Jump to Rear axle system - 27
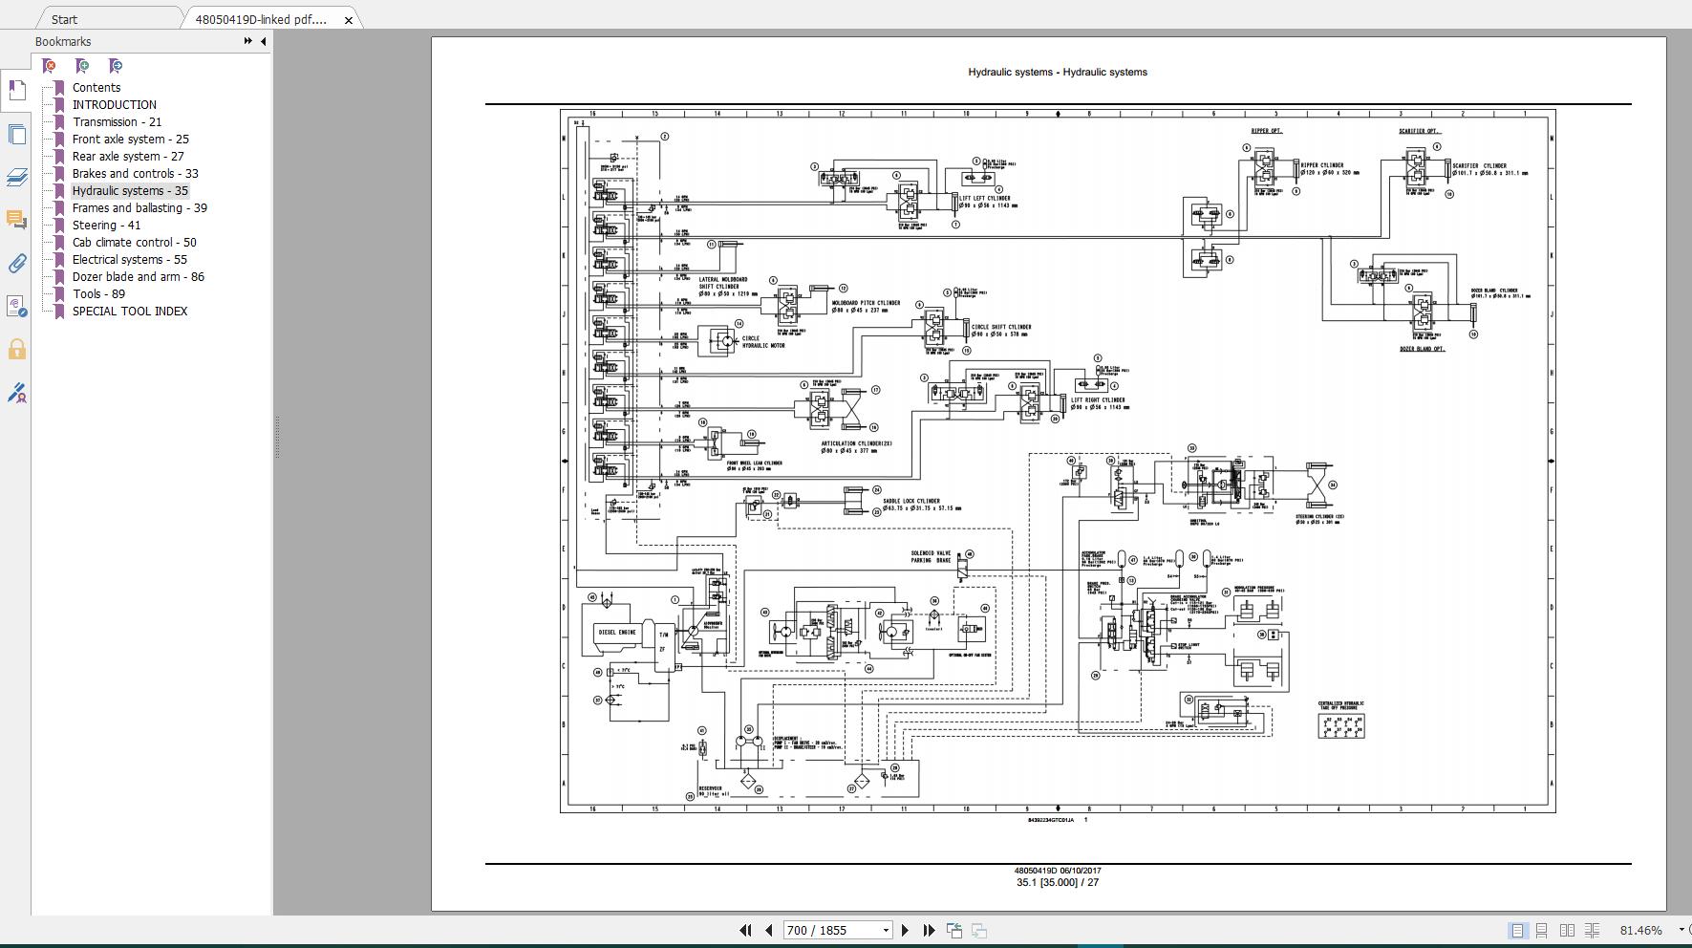This screenshot has width=1692, height=948. click(x=128, y=156)
